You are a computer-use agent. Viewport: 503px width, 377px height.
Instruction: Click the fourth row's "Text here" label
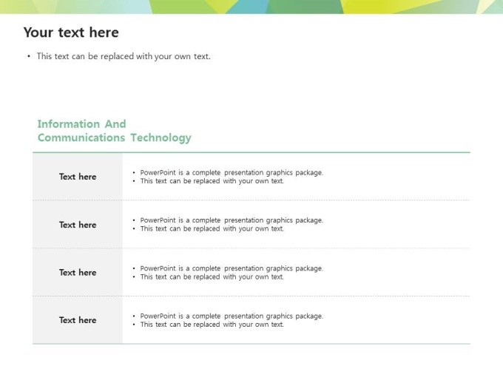78,320
